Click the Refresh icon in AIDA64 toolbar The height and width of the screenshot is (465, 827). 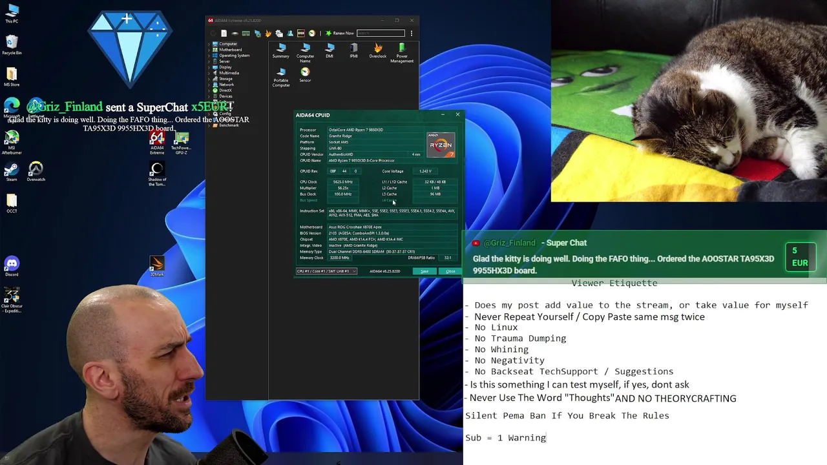[x=213, y=33]
